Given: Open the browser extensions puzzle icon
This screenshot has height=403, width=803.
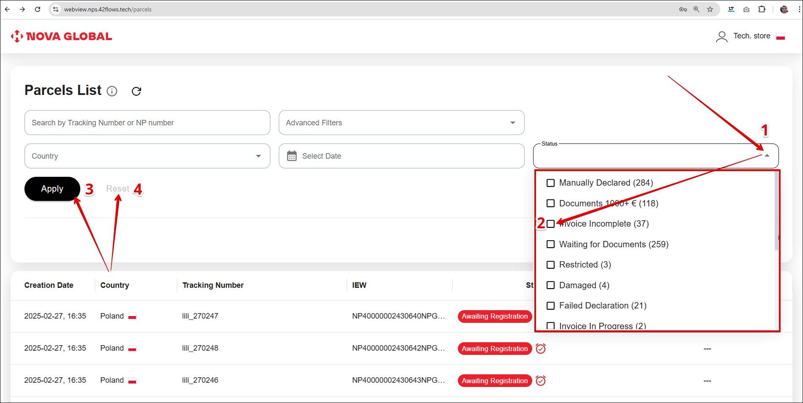Looking at the screenshot, I should 762,9.
